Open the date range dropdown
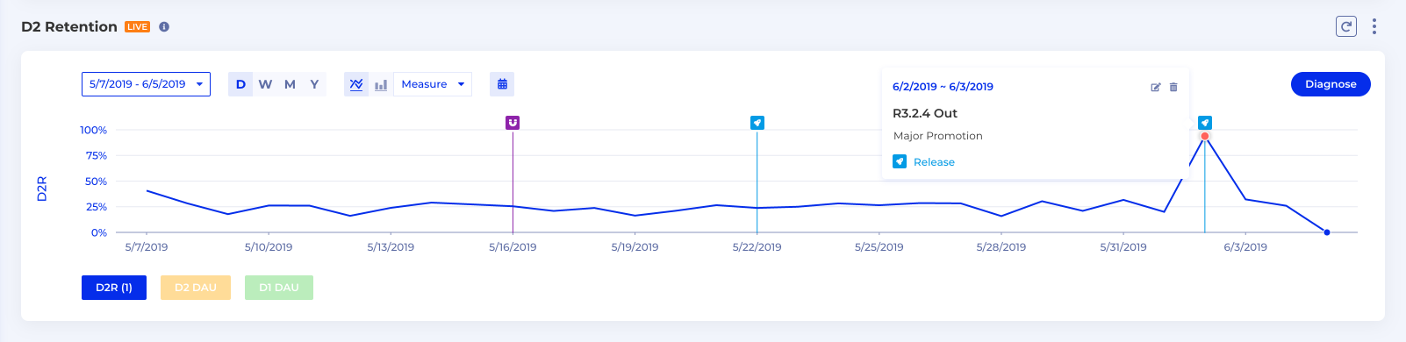 (146, 84)
